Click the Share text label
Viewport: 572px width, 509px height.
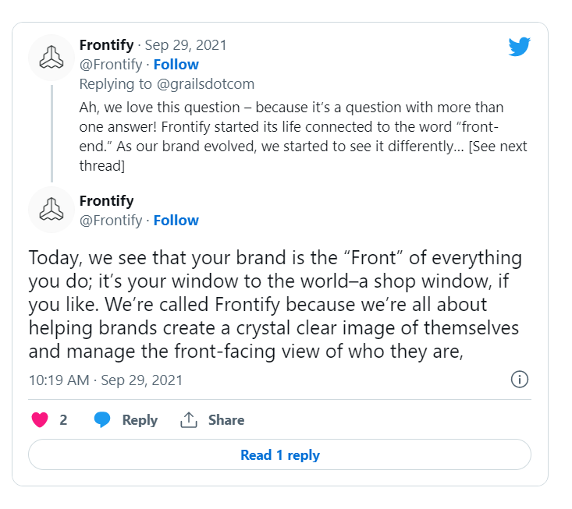(226, 420)
